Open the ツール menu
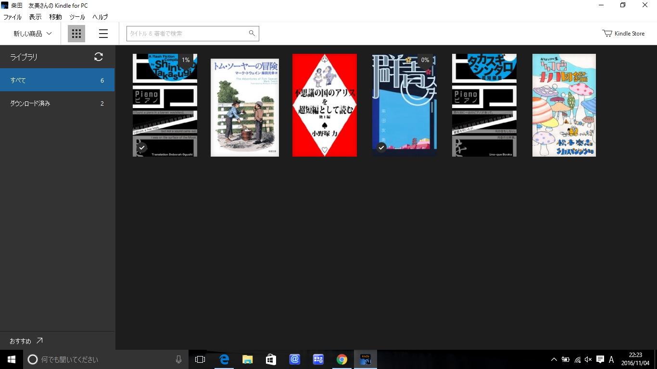Image resolution: width=657 pixels, height=369 pixels. 77,17
